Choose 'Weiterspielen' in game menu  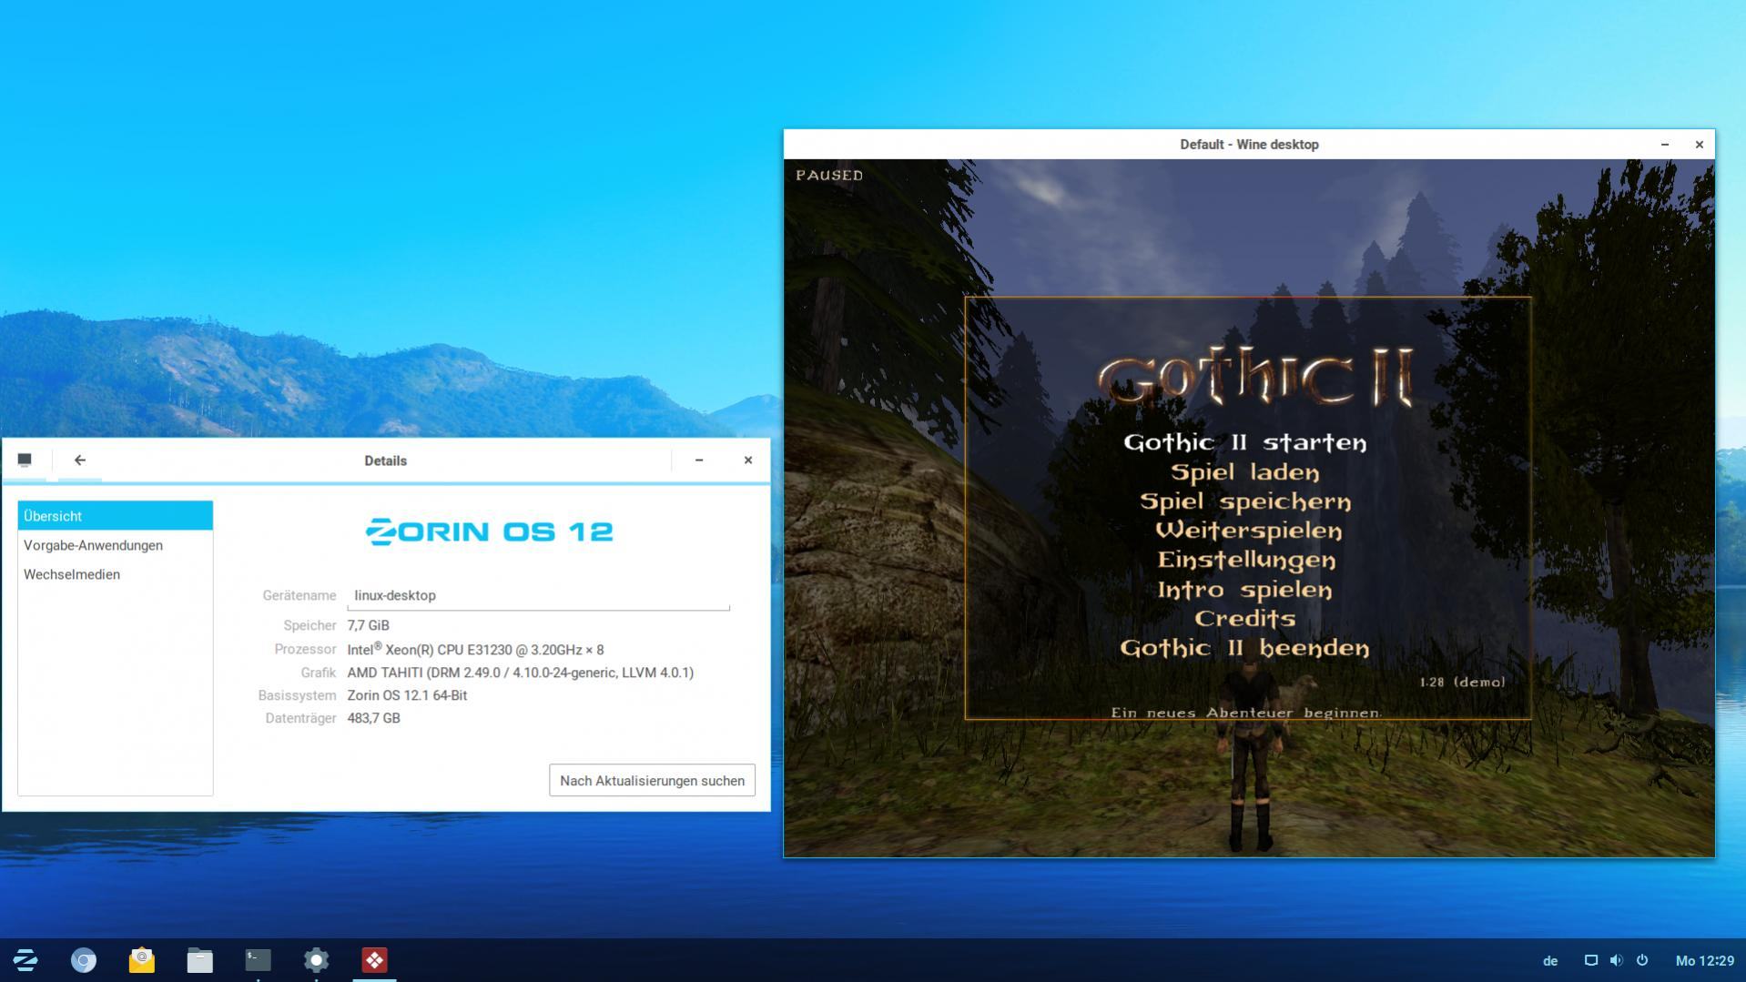[1248, 531]
